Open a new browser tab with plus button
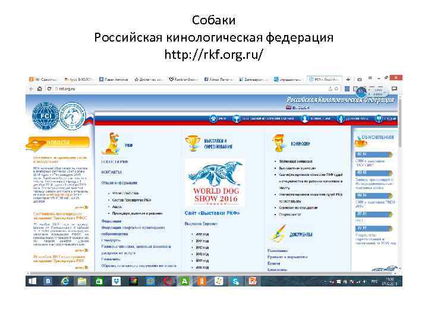The width and height of the screenshot is (428, 321). tap(348, 80)
